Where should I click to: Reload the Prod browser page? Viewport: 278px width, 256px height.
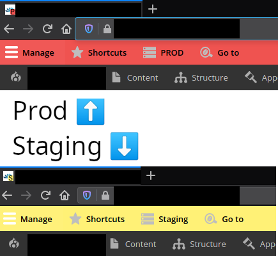(x=47, y=29)
